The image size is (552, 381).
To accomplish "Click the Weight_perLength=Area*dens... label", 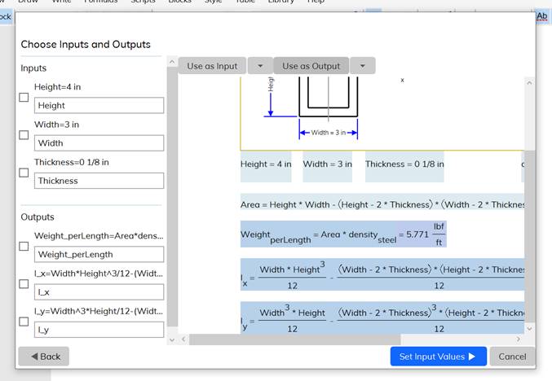I will 99,236.
